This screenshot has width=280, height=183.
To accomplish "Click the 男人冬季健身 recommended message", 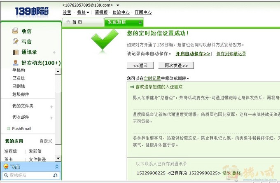I will pos(206,98).
